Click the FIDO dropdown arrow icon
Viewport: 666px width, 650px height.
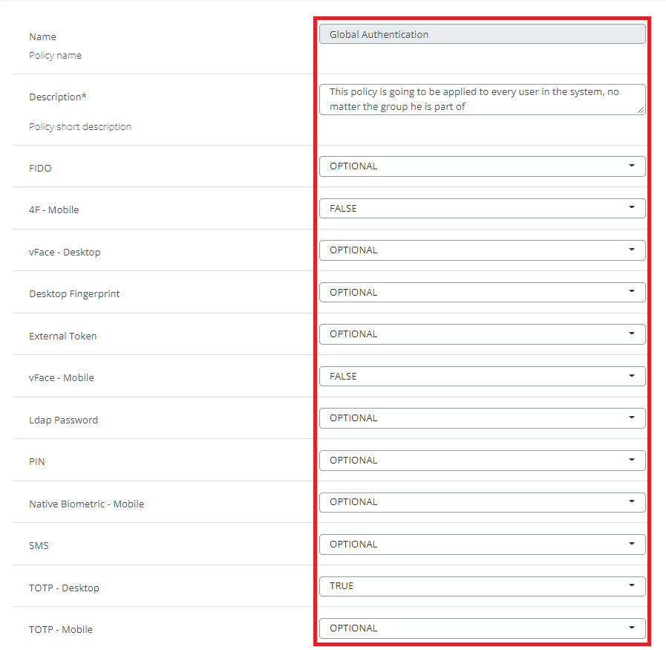click(x=632, y=166)
